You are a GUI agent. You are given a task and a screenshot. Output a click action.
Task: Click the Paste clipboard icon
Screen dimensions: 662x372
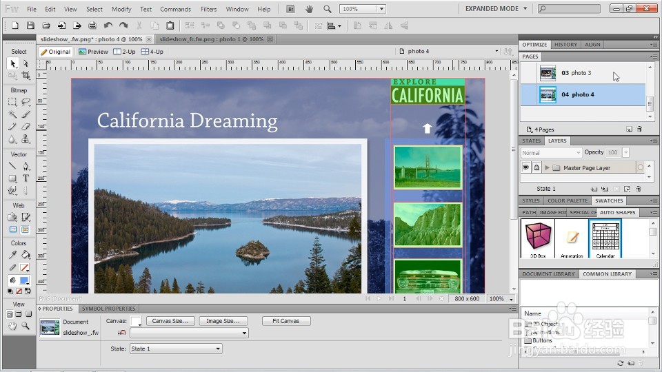point(170,25)
